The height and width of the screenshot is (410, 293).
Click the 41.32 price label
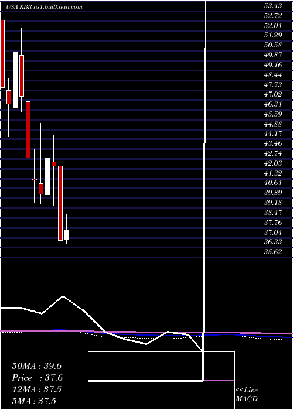pos(272,173)
